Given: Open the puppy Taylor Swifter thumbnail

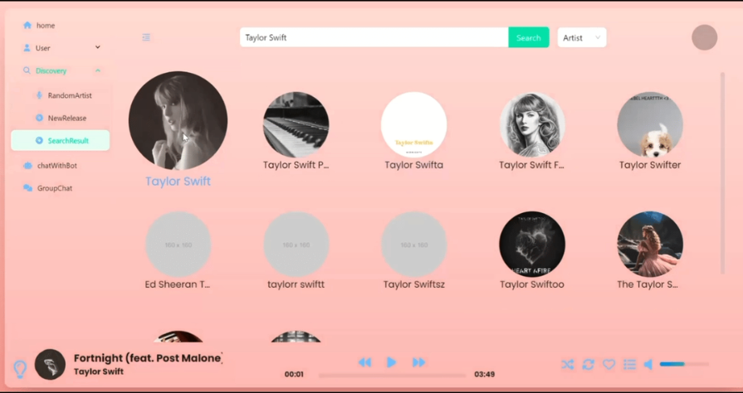Looking at the screenshot, I should [x=650, y=124].
